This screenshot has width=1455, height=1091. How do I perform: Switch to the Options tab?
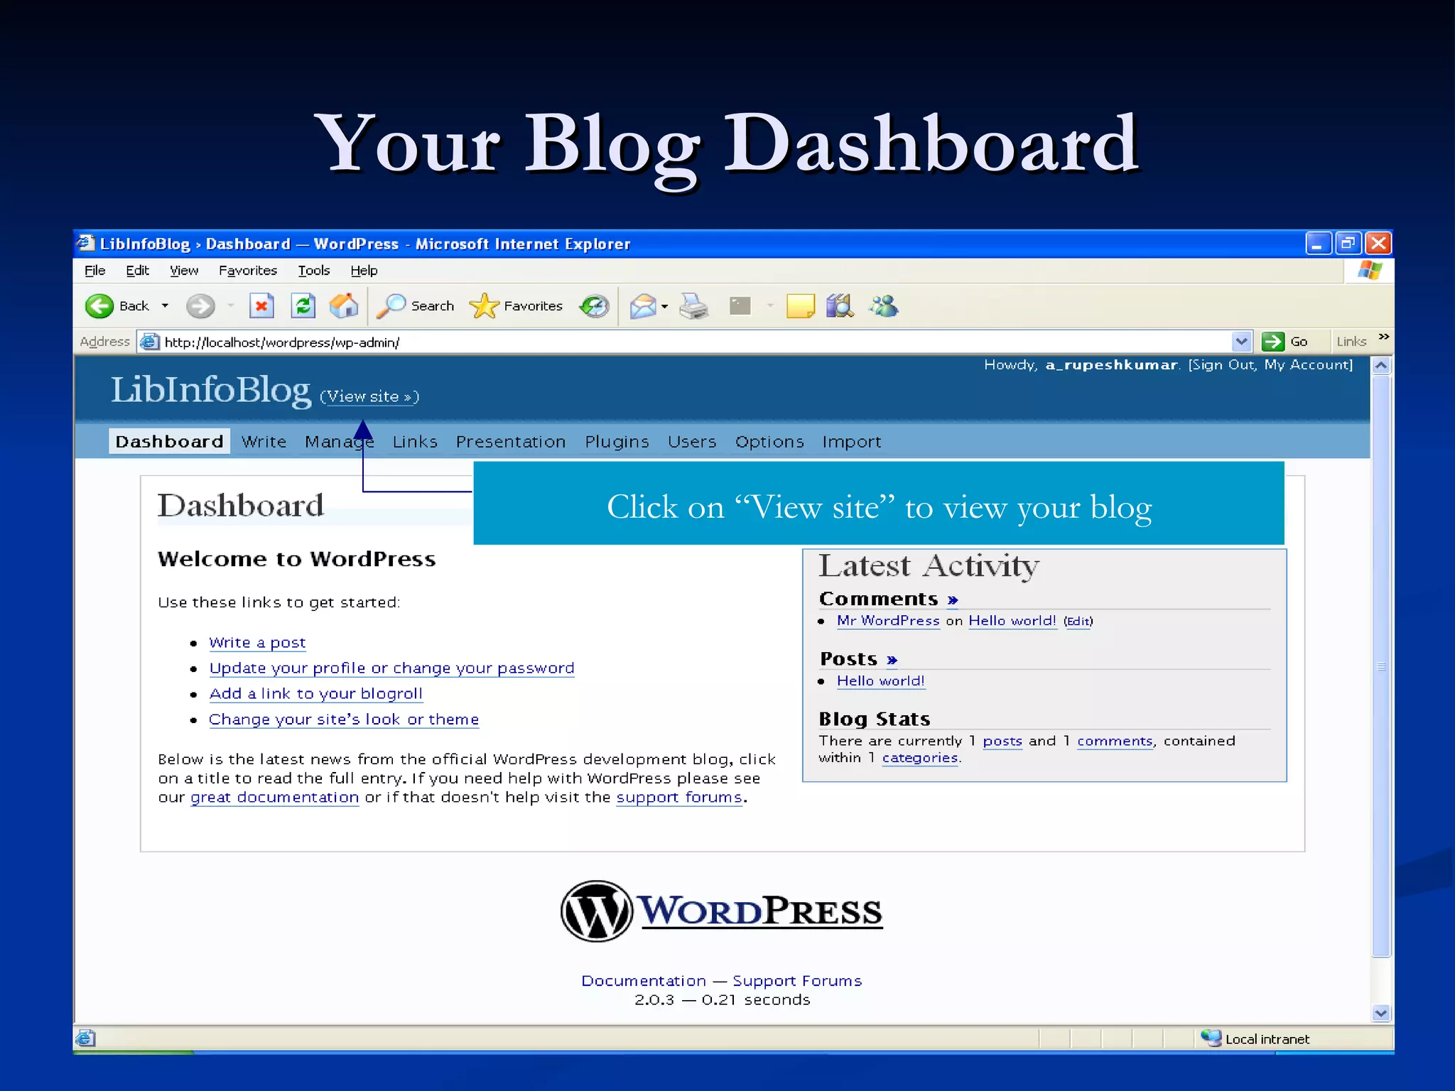769,441
